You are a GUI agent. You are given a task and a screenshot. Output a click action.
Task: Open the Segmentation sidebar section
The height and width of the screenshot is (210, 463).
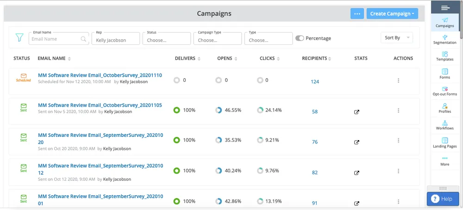pos(444,39)
